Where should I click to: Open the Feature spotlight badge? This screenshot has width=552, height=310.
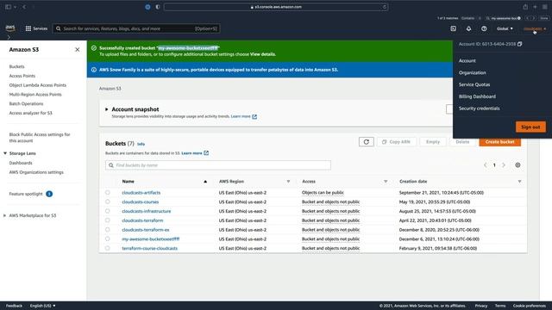point(49,194)
